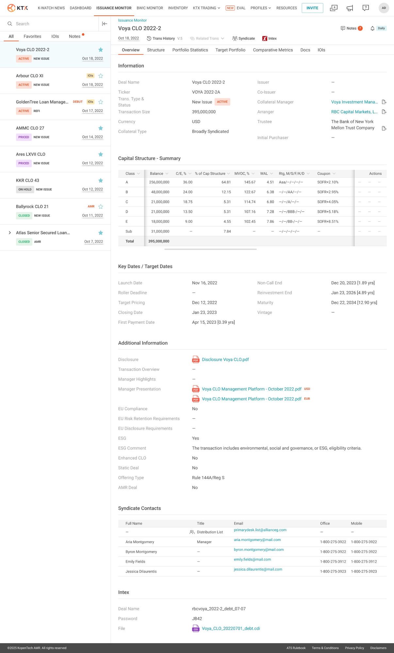394x653 pixels.
Task: Select the AMMC CLO 27 deal row
Action: (x=55, y=133)
